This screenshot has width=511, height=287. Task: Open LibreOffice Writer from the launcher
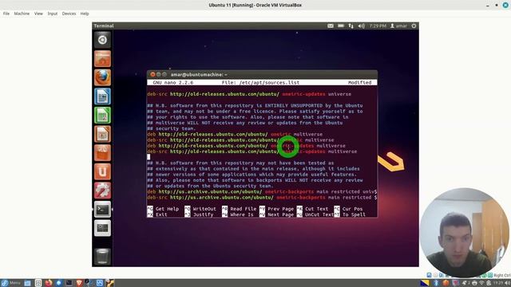click(102, 96)
